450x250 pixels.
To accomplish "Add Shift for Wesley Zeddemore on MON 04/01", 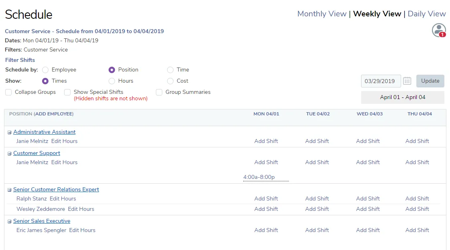I will (266, 209).
